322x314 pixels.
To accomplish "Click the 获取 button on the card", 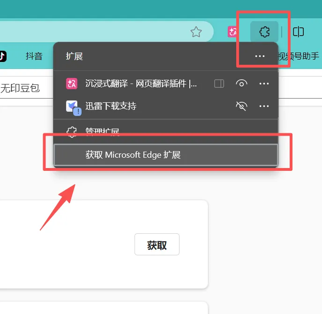I will pyautogui.click(x=157, y=244).
